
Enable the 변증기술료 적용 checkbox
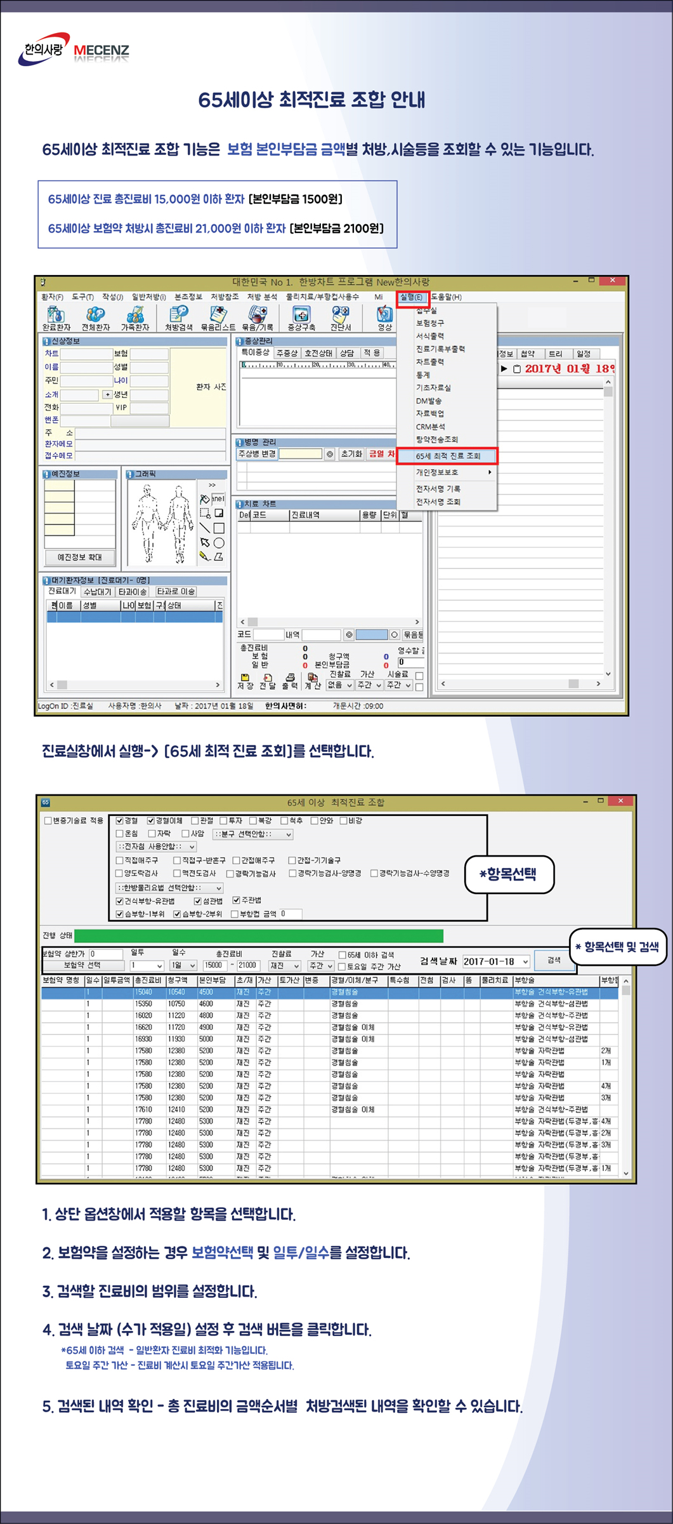[x=48, y=821]
